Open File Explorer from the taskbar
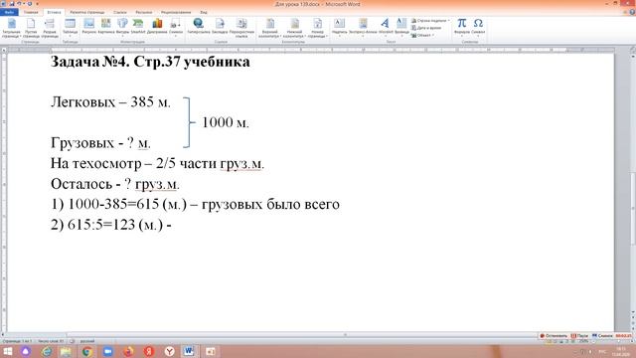636x358 pixels. 66,351
